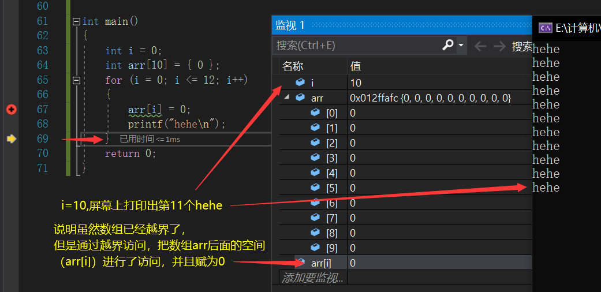
Task: Collapse the main() function fold box
Action: [x=77, y=21]
